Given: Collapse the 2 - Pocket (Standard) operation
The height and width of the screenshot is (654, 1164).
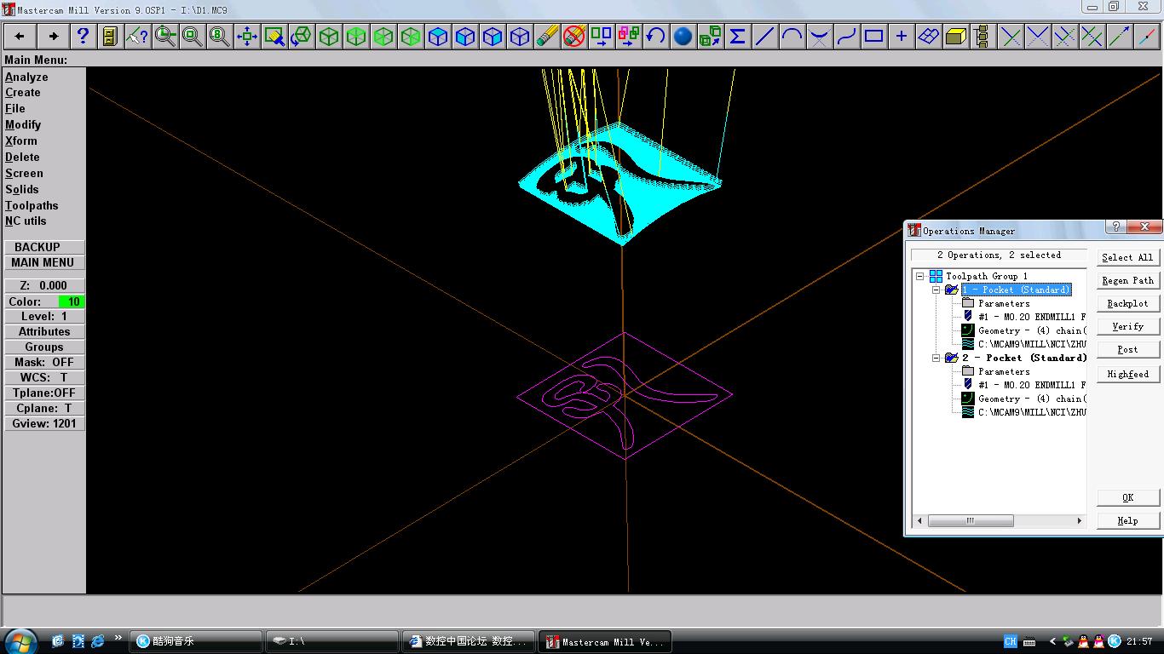Looking at the screenshot, I should [936, 358].
